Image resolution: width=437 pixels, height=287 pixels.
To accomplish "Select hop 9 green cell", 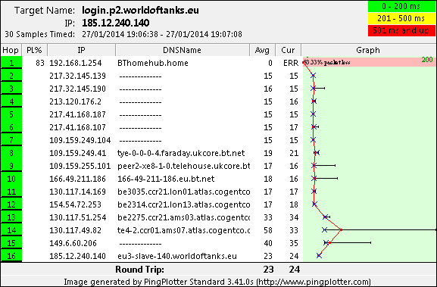I will point(11,166).
